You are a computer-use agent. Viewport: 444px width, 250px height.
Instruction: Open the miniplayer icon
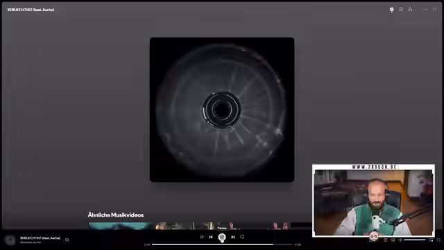click(431, 240)
